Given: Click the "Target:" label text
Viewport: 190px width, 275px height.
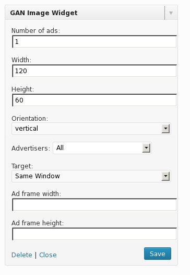Looking at the screenshot, I should tap(22, 166).
